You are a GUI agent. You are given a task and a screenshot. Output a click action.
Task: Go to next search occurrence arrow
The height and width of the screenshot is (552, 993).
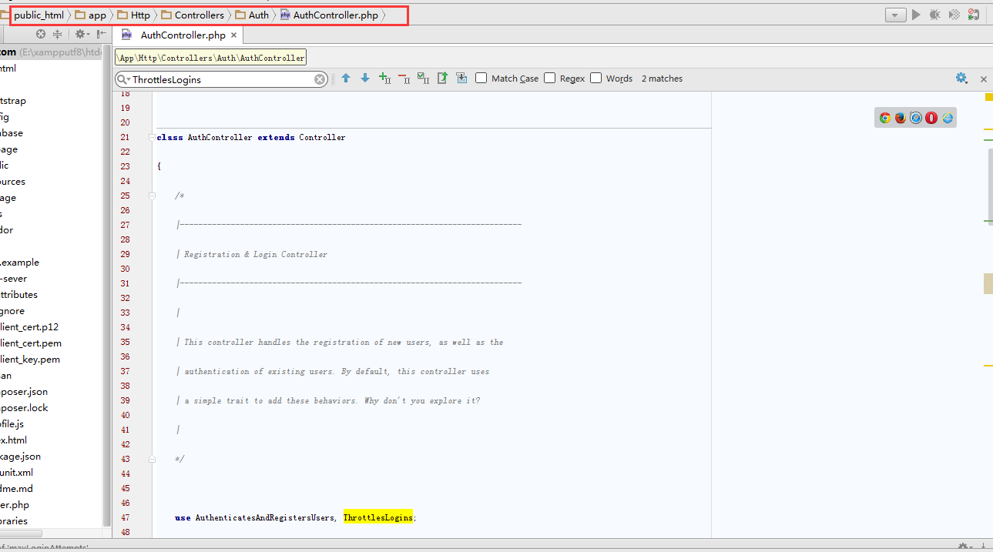(365, 78)
